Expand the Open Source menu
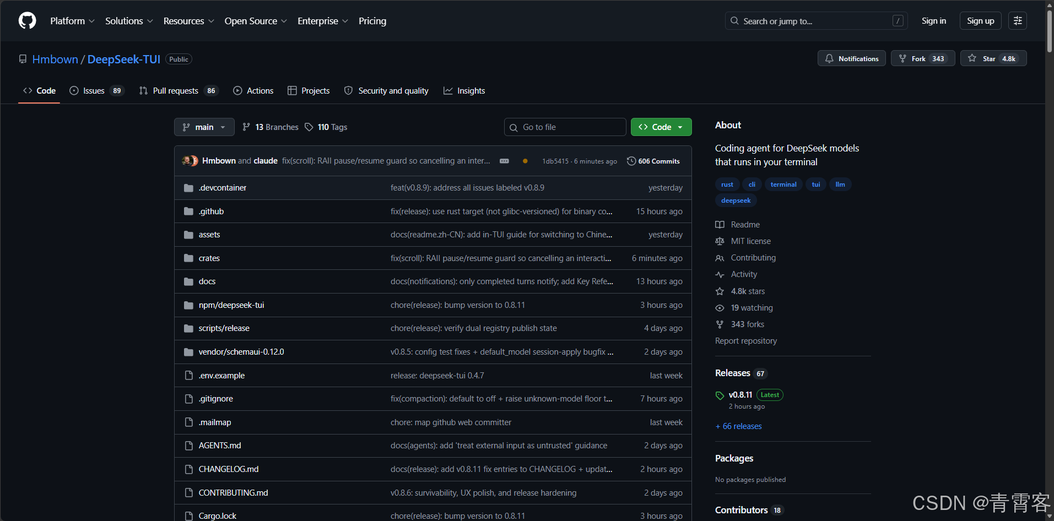 click(x=256, y=21)
